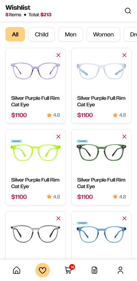Go to Home via house icon
The width and height of the screenshot is (137, 281).
pos(17,270)
